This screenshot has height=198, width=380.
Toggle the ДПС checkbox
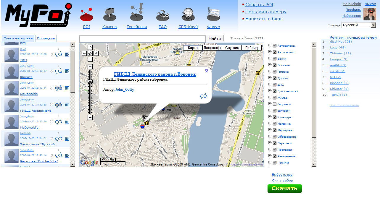click(x=275, y=85)
